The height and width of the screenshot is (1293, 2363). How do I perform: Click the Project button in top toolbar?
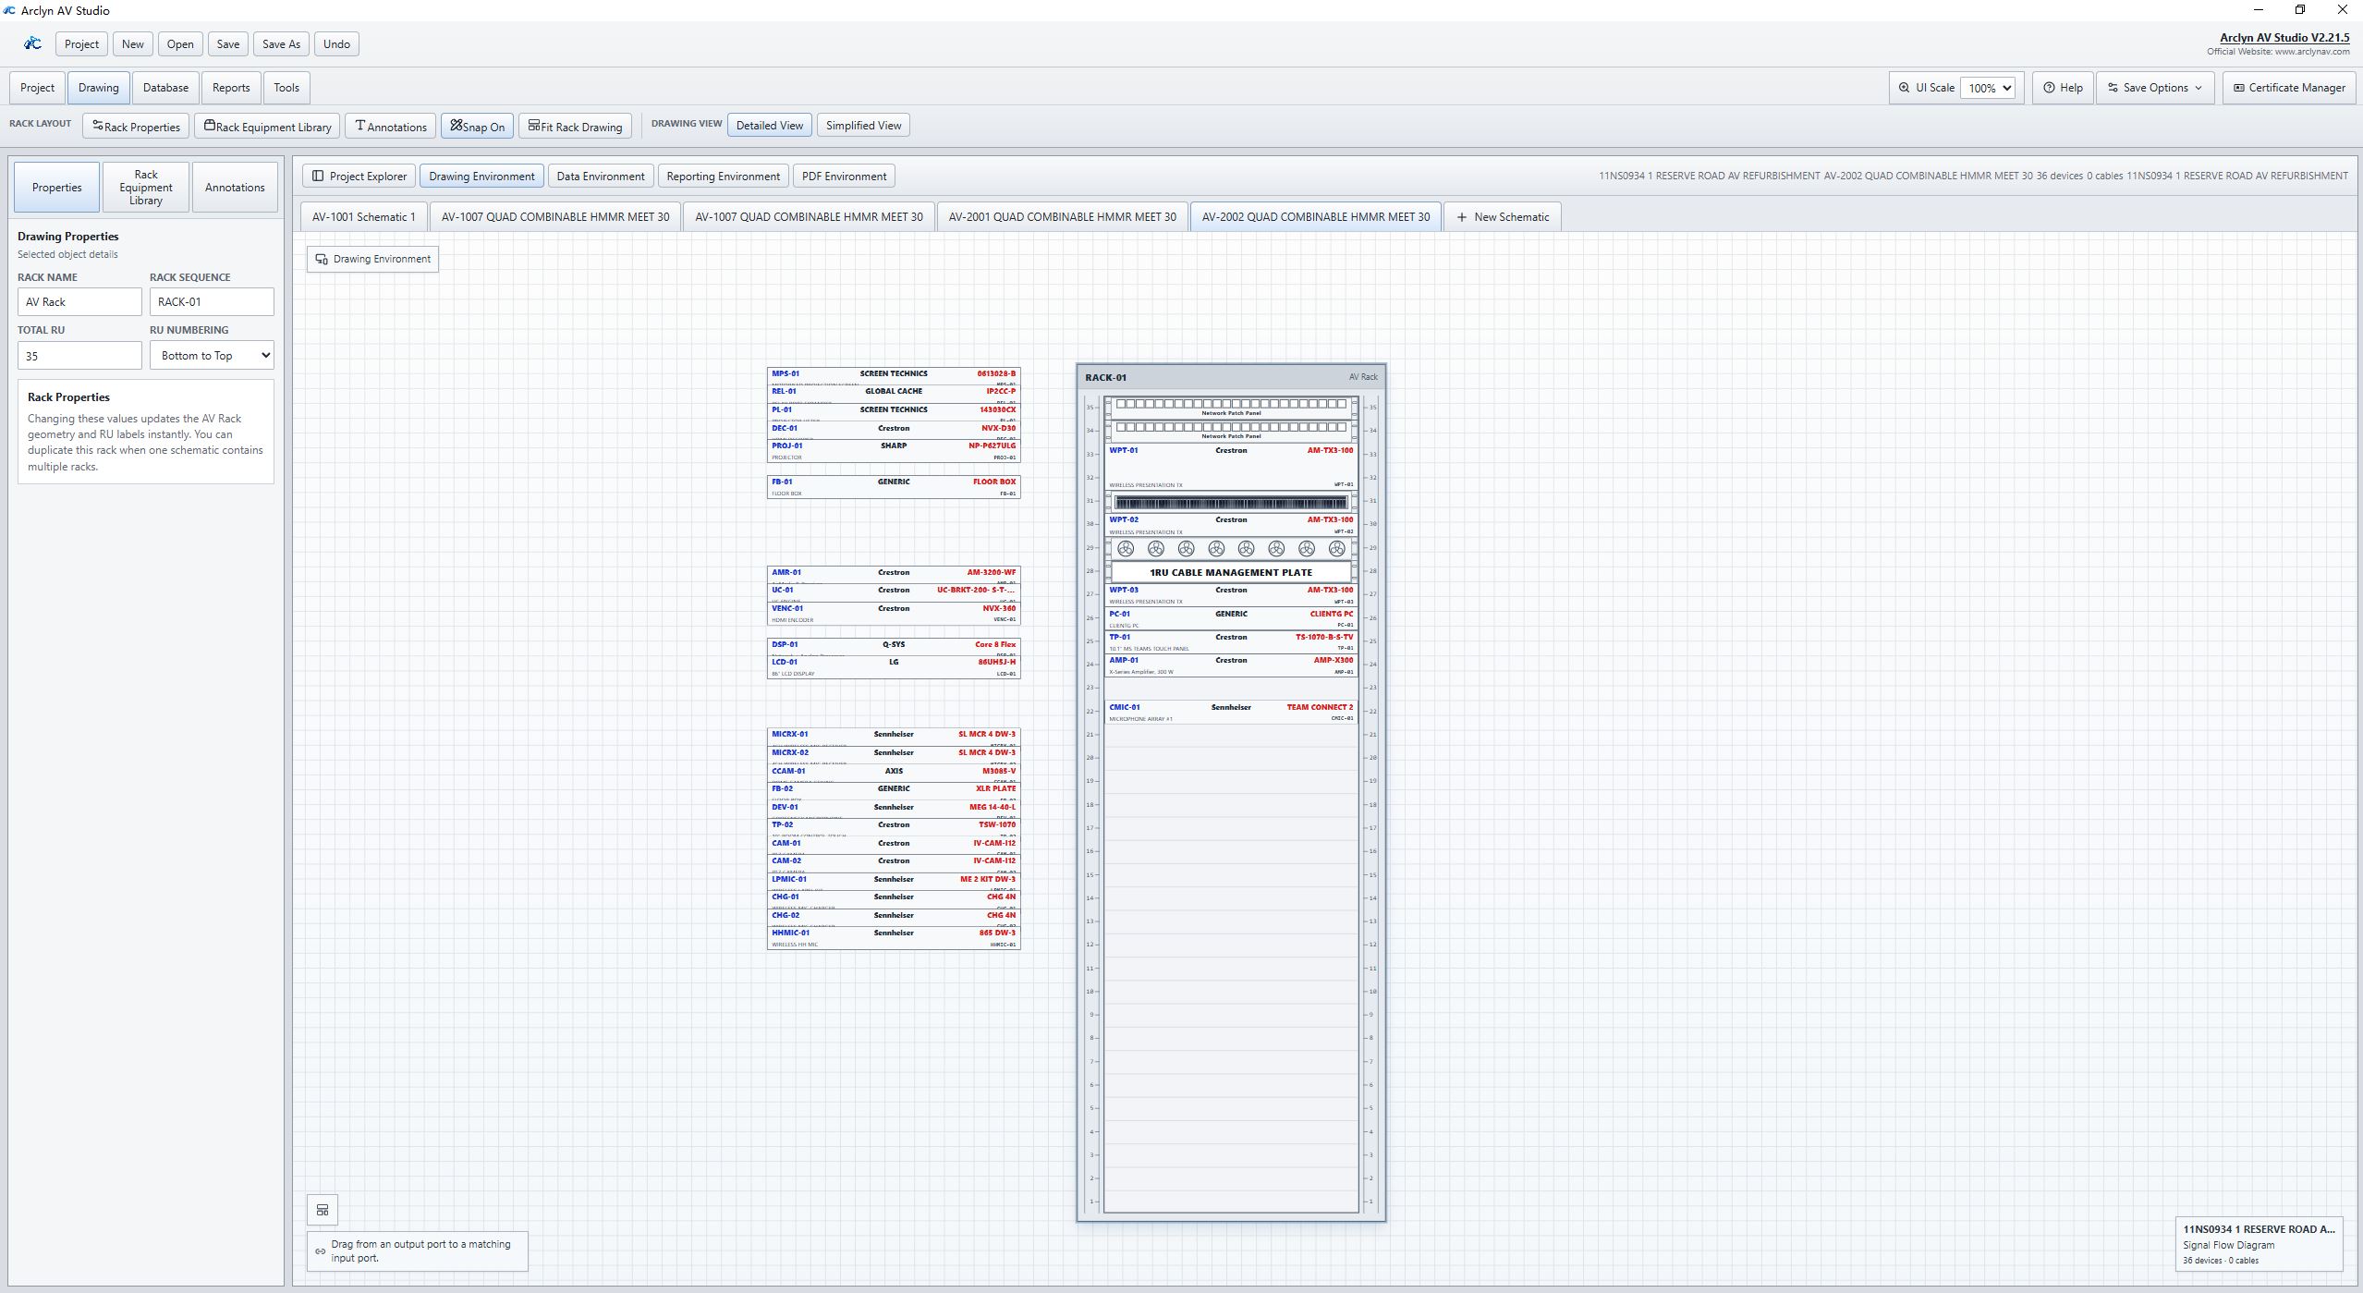[x=81, y=44]
